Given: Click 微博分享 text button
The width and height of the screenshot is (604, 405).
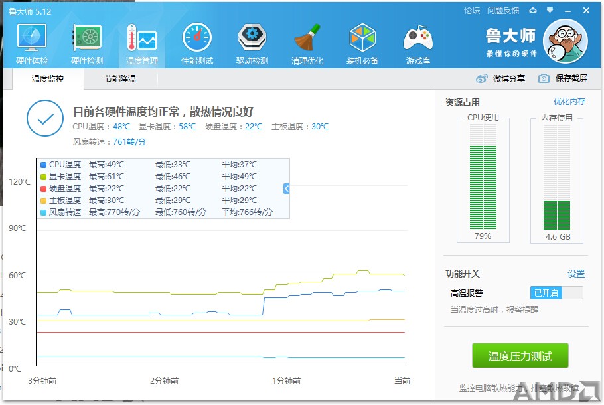Looking at the screenshot, I should click(x=509, y=78).
